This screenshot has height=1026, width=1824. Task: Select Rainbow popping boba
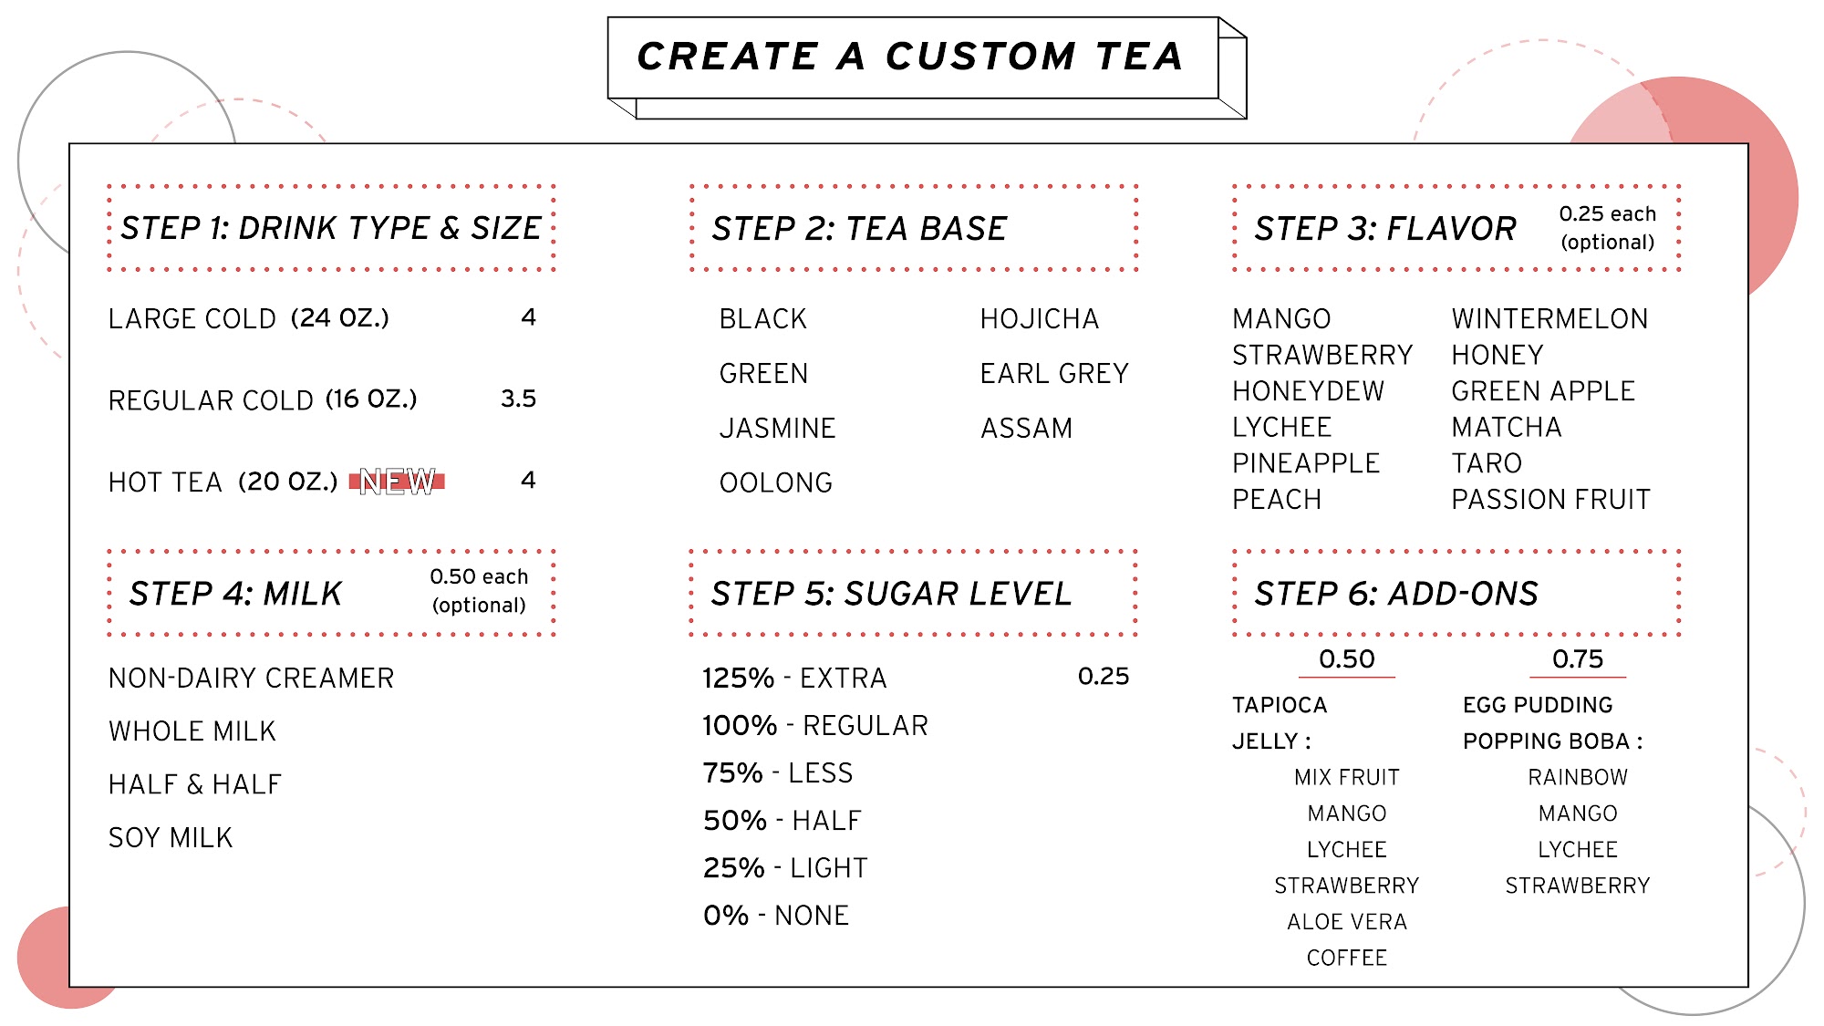[x=1578, y=777]
